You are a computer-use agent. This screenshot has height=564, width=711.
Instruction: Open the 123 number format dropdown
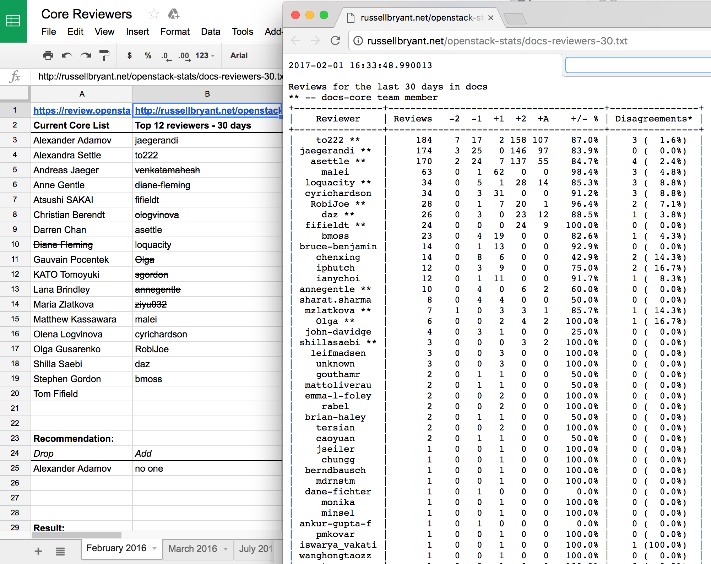(x=205, y=56)
